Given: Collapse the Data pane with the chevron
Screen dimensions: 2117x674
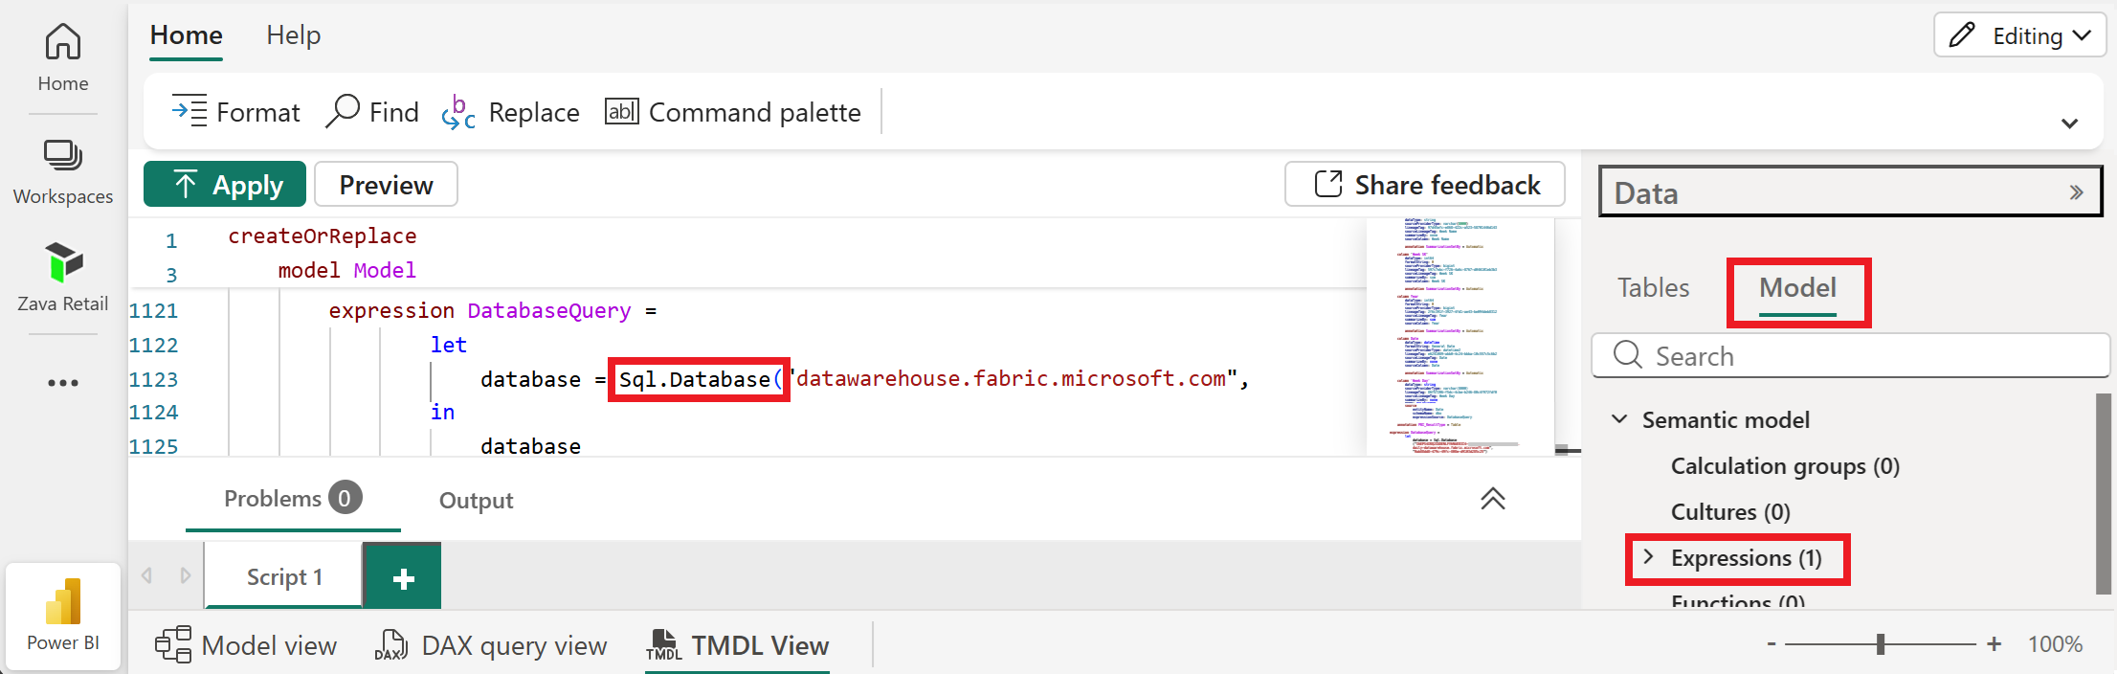Looking at the screenshot, I should (2075, 191).
